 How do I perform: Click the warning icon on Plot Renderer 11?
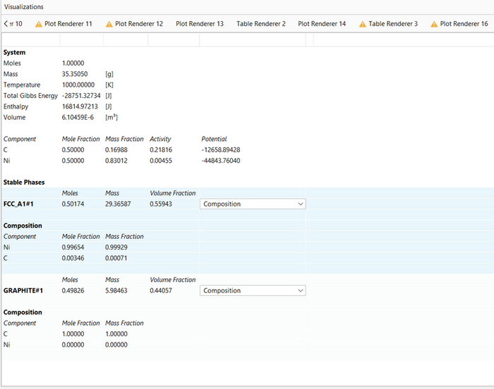39,24
